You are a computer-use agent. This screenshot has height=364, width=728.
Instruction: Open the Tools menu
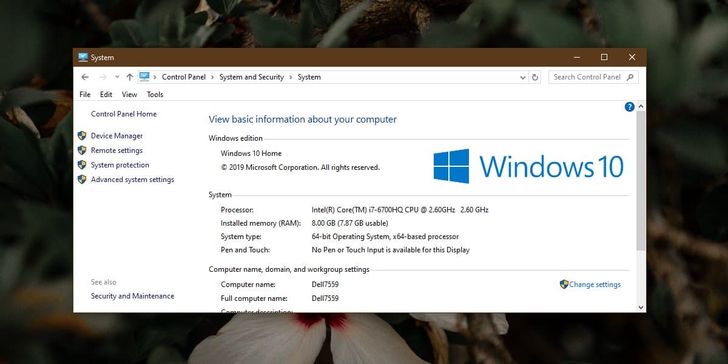155,94
